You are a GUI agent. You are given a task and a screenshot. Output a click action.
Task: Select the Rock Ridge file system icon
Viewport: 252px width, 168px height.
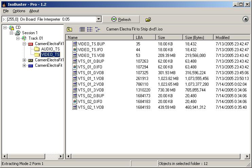[x=31, y=60]
